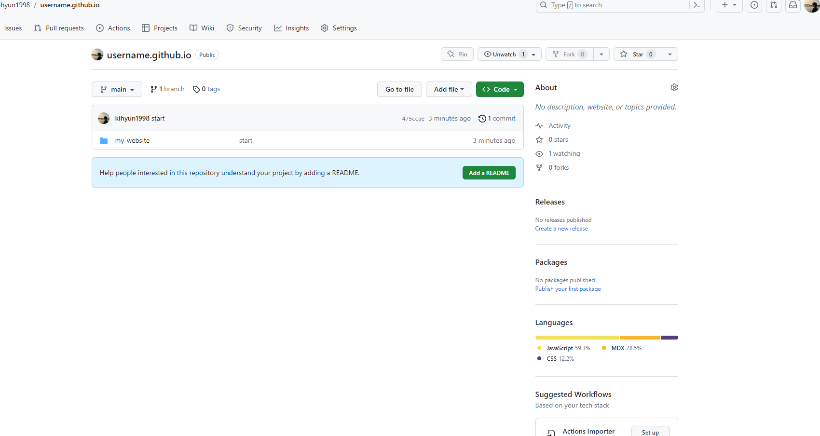
Task: Expand the Star lists dropdown arrow
Action: 670,54
